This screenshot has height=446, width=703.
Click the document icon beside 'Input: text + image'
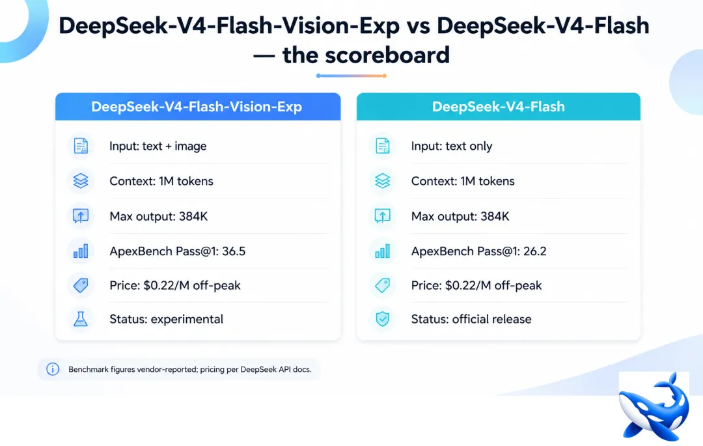(x=81, y=146)
